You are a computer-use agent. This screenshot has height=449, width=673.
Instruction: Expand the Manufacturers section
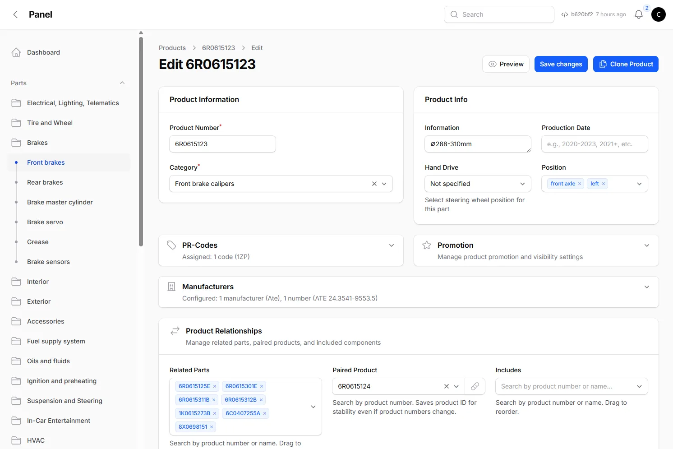tap(647, 287)
